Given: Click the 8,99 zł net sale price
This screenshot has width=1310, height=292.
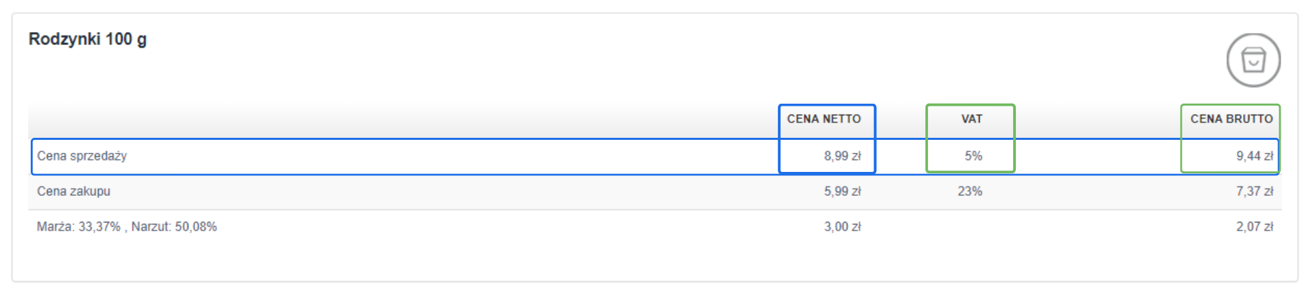Looking at the screenshot, I should (x=842, y=156).
